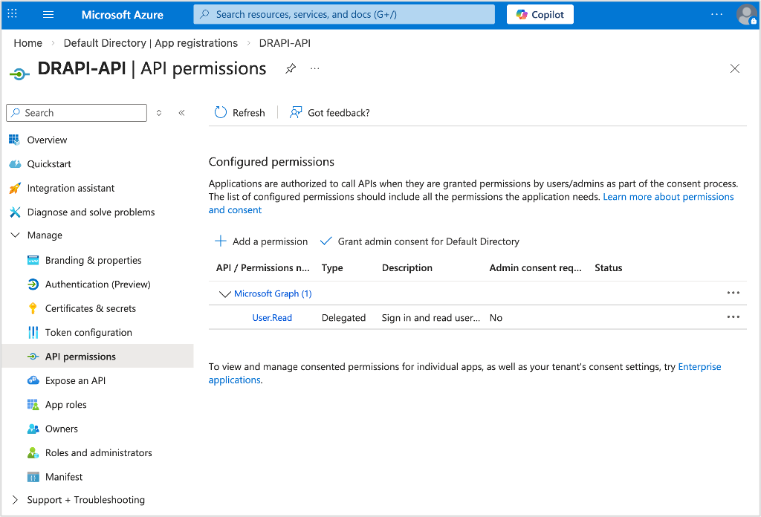Open the Enterprise applications link
The height and width of the screenshot is (517, 761).
(x=699, y=366)
